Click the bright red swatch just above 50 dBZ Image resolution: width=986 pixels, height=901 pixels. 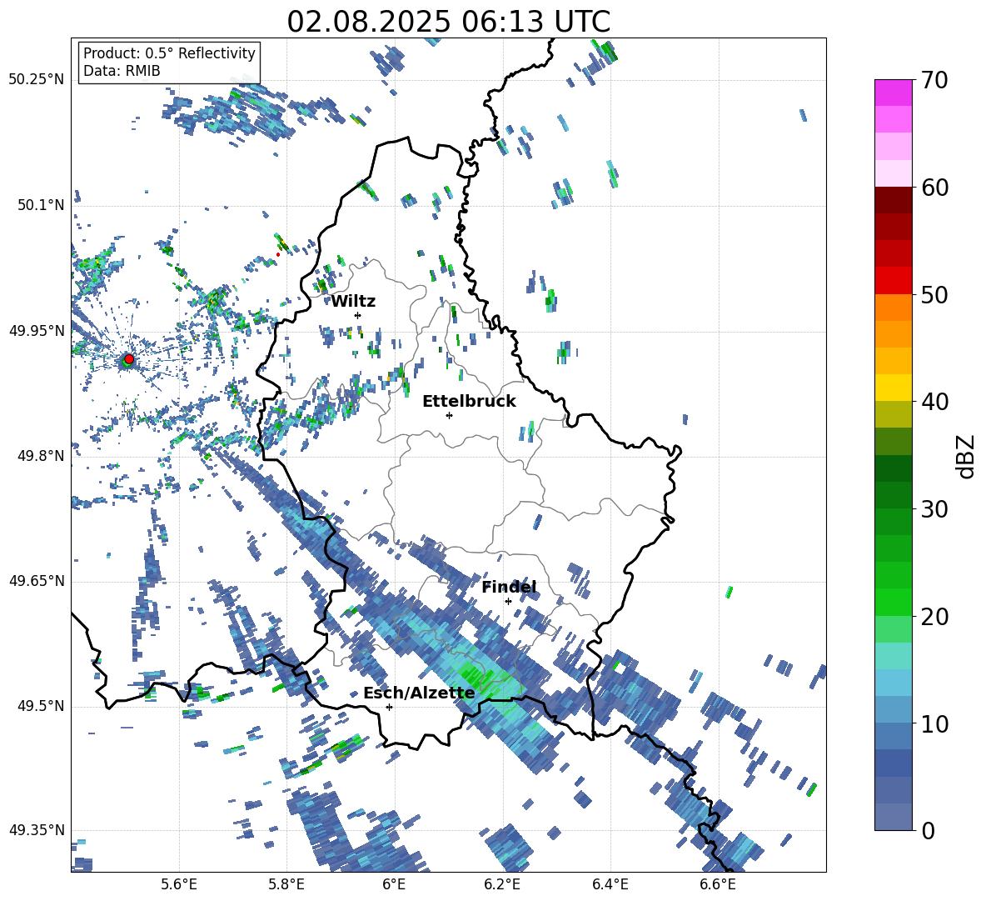893,281
